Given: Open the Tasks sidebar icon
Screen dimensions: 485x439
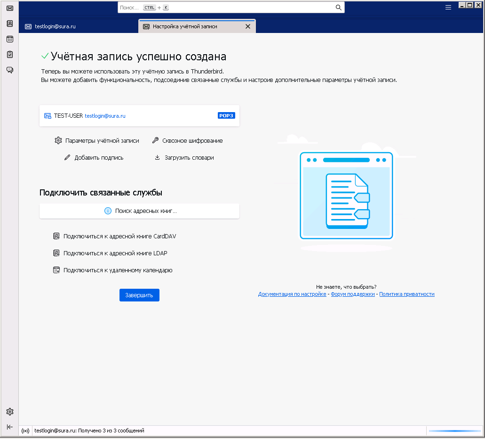Looking at the screenshot, I should pos(9,55).
